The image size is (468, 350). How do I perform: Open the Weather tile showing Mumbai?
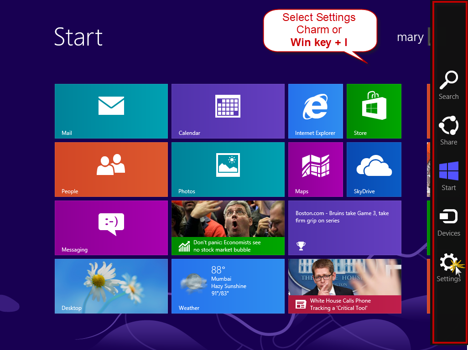228,286
